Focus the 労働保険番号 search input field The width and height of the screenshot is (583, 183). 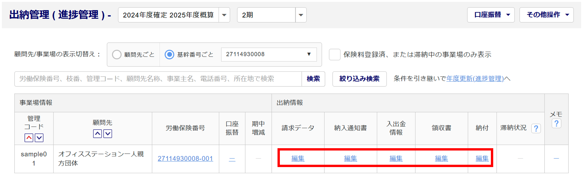[158, 79]
